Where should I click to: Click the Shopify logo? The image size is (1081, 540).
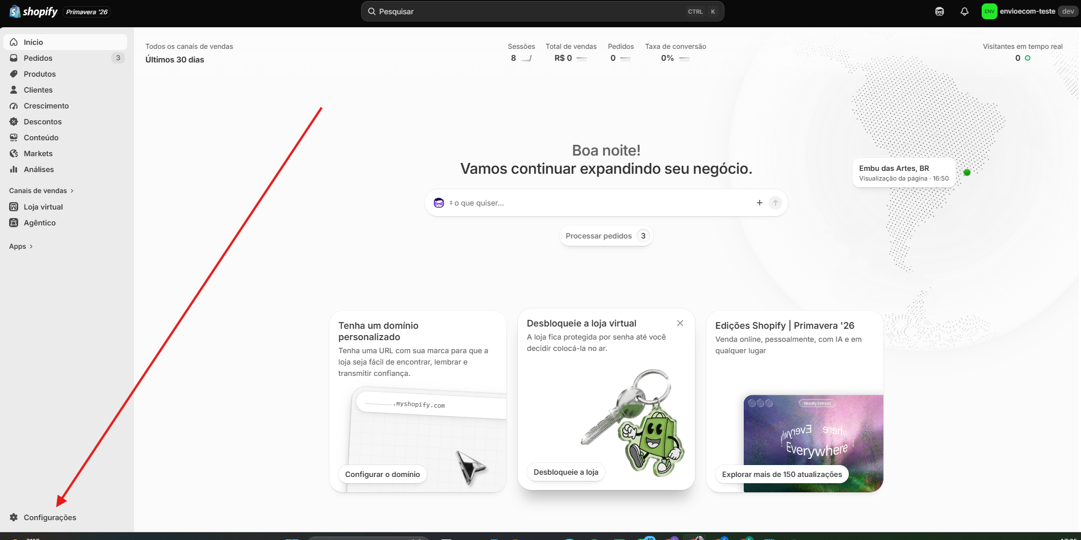33,11
